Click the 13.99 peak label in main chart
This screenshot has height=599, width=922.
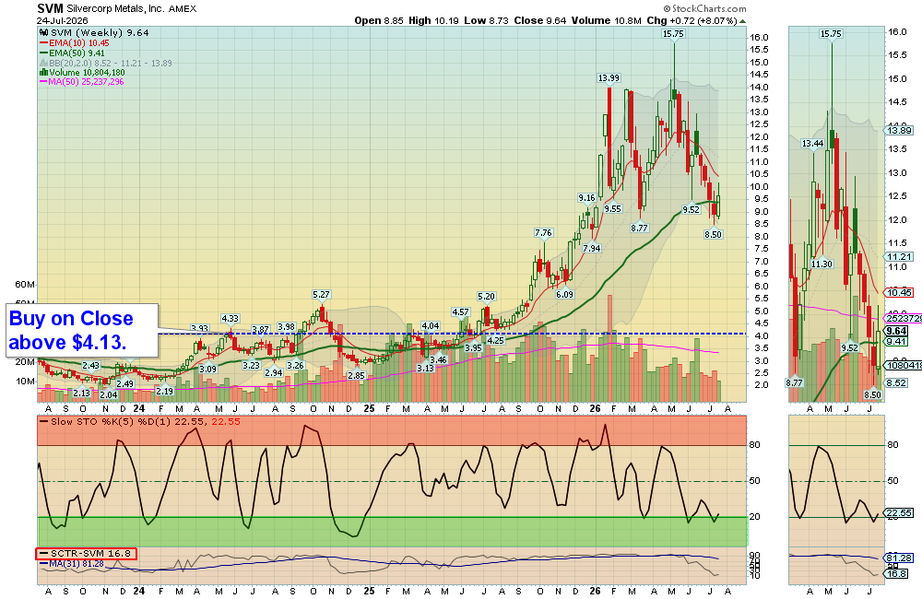point(609,78)
